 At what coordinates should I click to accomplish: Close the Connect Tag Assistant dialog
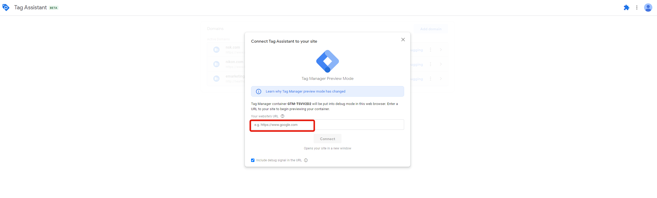(403, 40)
